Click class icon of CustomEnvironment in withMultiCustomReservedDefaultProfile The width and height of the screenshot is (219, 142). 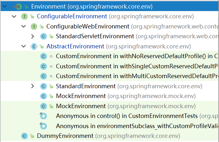[x=44, y=76]
